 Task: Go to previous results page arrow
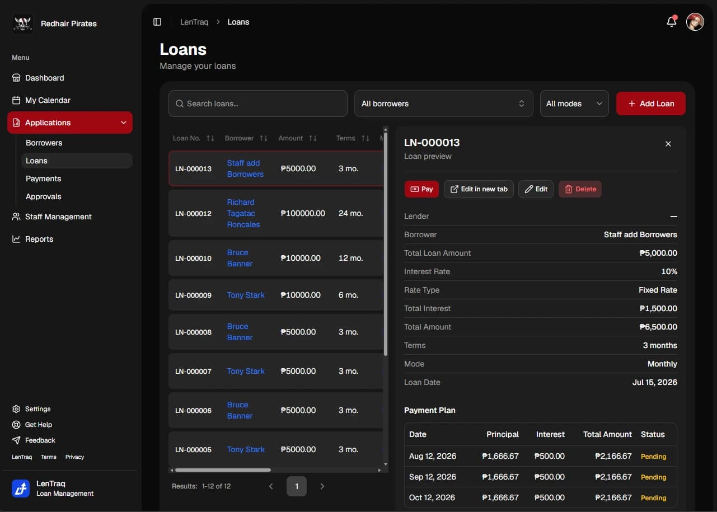point(271,486)
